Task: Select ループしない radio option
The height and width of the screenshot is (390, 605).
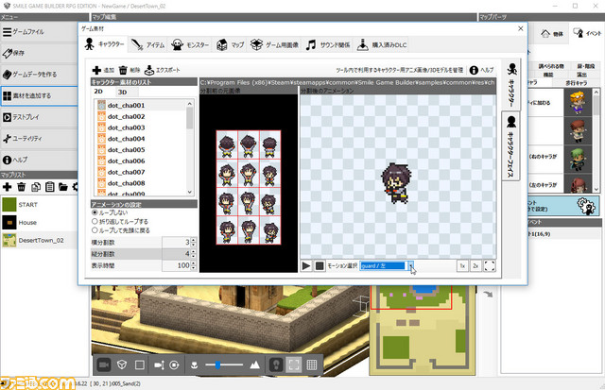Action: (95, 212)
